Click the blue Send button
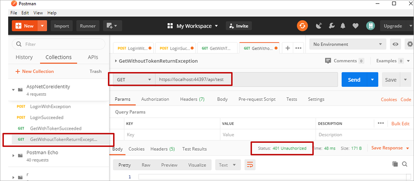 point(354,80)
